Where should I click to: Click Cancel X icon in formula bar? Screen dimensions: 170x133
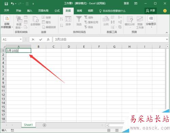tap(33, 40)
